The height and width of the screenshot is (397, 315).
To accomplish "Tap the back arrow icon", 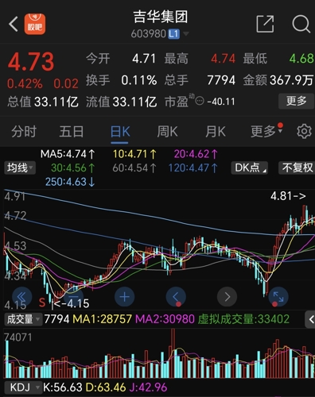I will [x=14, y=24].
